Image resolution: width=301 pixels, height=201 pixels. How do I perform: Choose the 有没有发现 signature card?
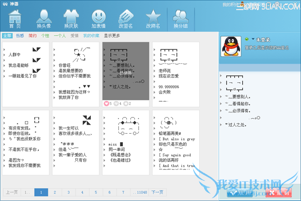pyautogui.click(x=26, y=143)
